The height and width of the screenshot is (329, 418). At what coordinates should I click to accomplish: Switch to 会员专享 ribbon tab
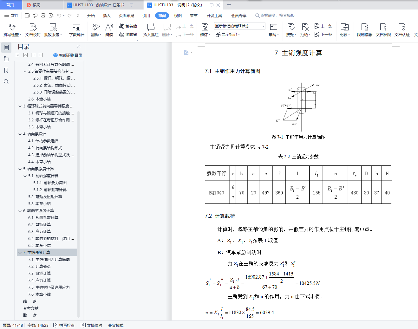click(x=239, y=16)
